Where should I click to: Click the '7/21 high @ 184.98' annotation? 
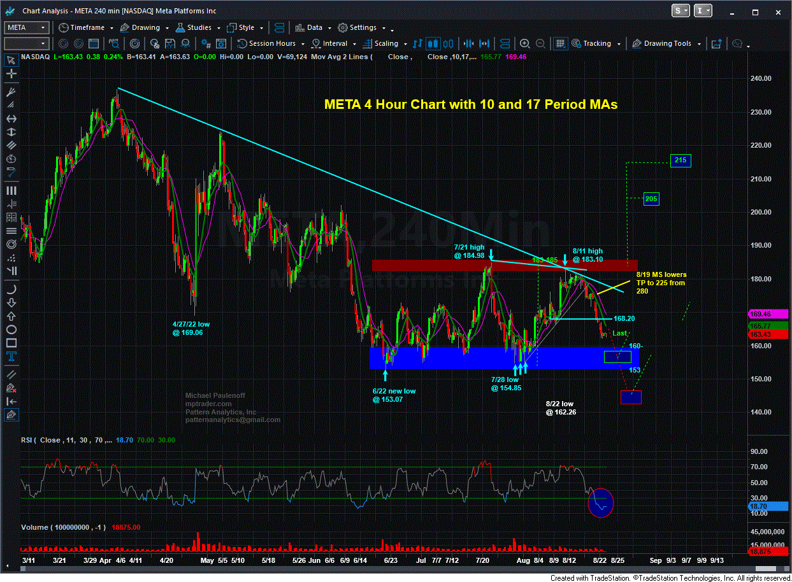click(x=470, y=250)
